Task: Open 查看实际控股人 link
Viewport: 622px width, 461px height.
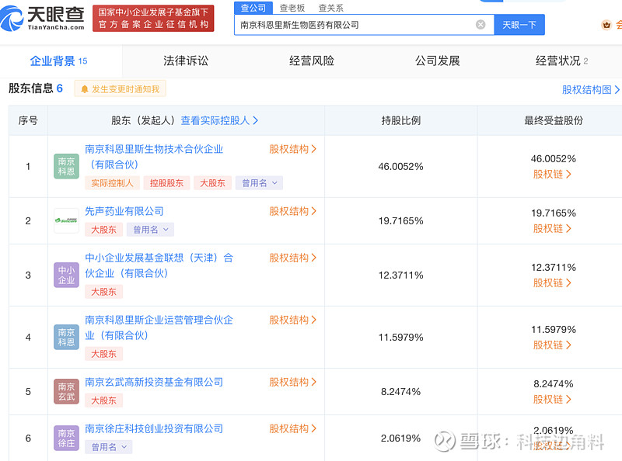Action: (x=219, y=120)
